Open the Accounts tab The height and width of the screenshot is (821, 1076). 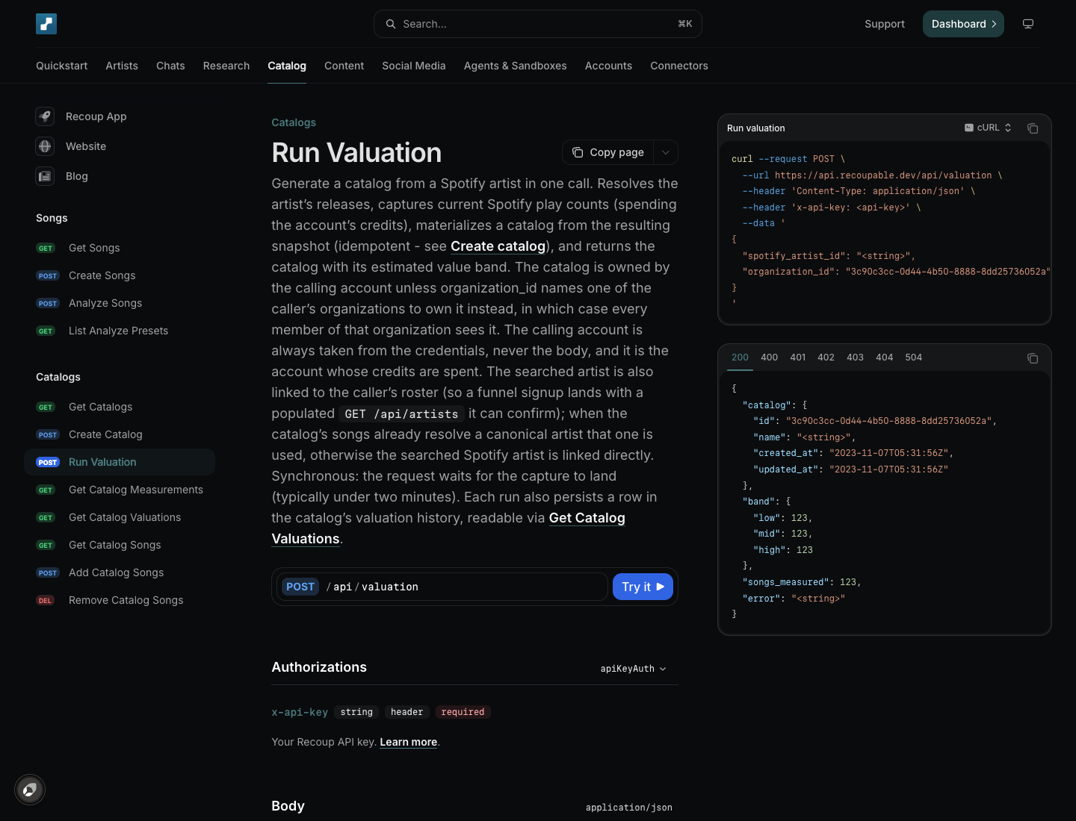tap(609, 66)
